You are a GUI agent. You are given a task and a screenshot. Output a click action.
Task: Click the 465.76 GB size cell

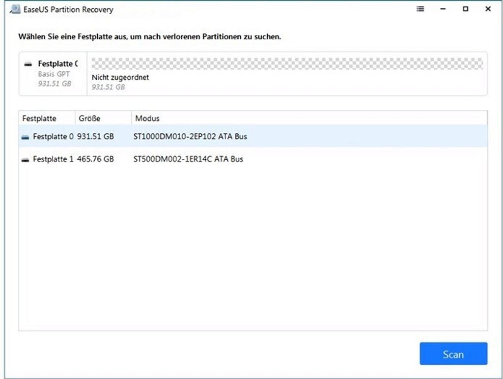pos(95,159)
